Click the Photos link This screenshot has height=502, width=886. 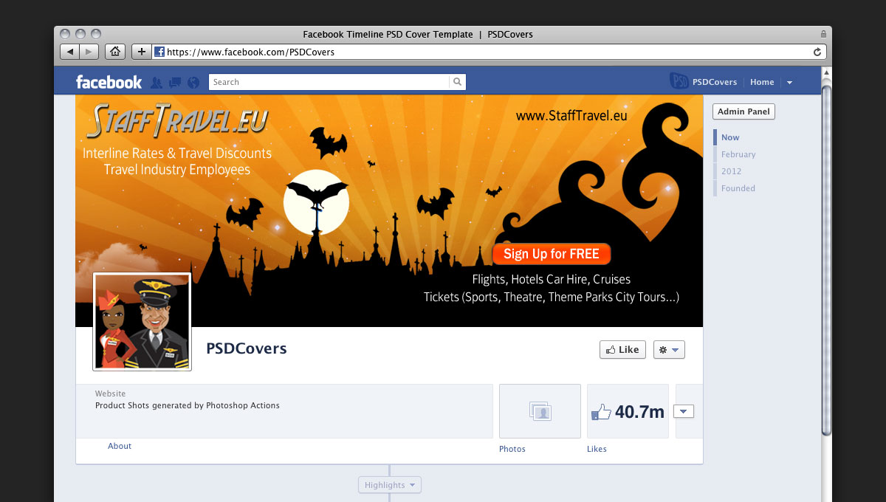tap(512, 449)
